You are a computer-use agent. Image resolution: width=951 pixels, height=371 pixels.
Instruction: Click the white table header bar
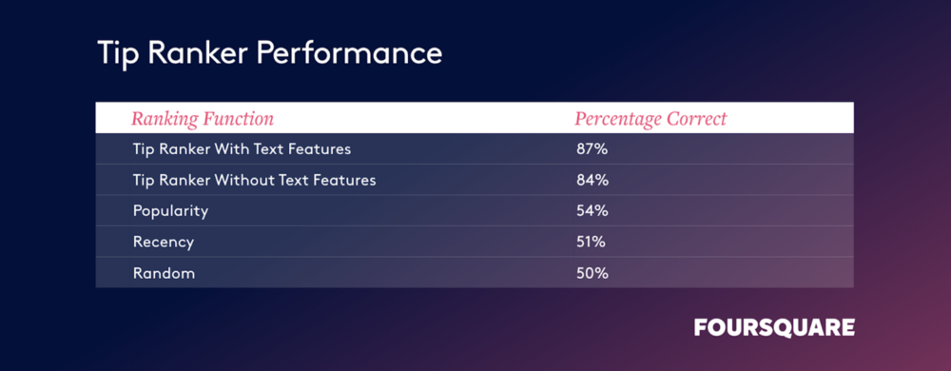tap(475, 118)
